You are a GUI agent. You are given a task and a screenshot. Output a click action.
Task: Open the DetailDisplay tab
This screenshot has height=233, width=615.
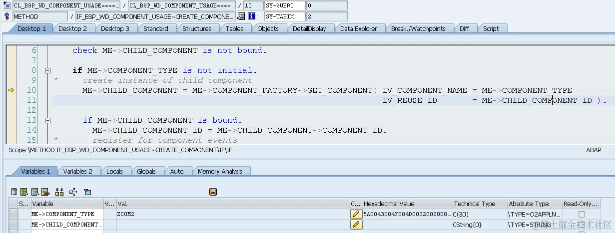pos(309,28)
